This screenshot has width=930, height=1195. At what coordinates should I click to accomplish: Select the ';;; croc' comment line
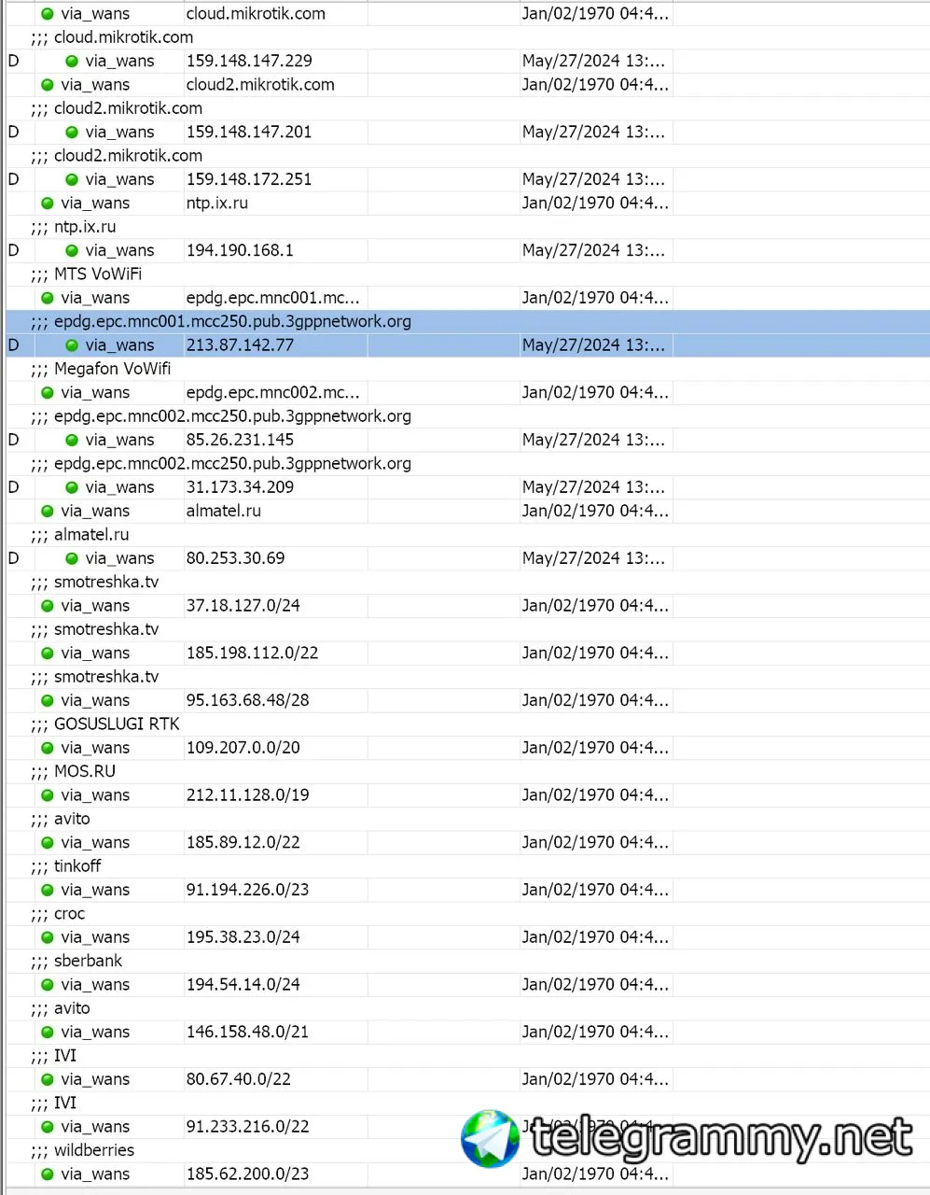(x=57, y=914)
